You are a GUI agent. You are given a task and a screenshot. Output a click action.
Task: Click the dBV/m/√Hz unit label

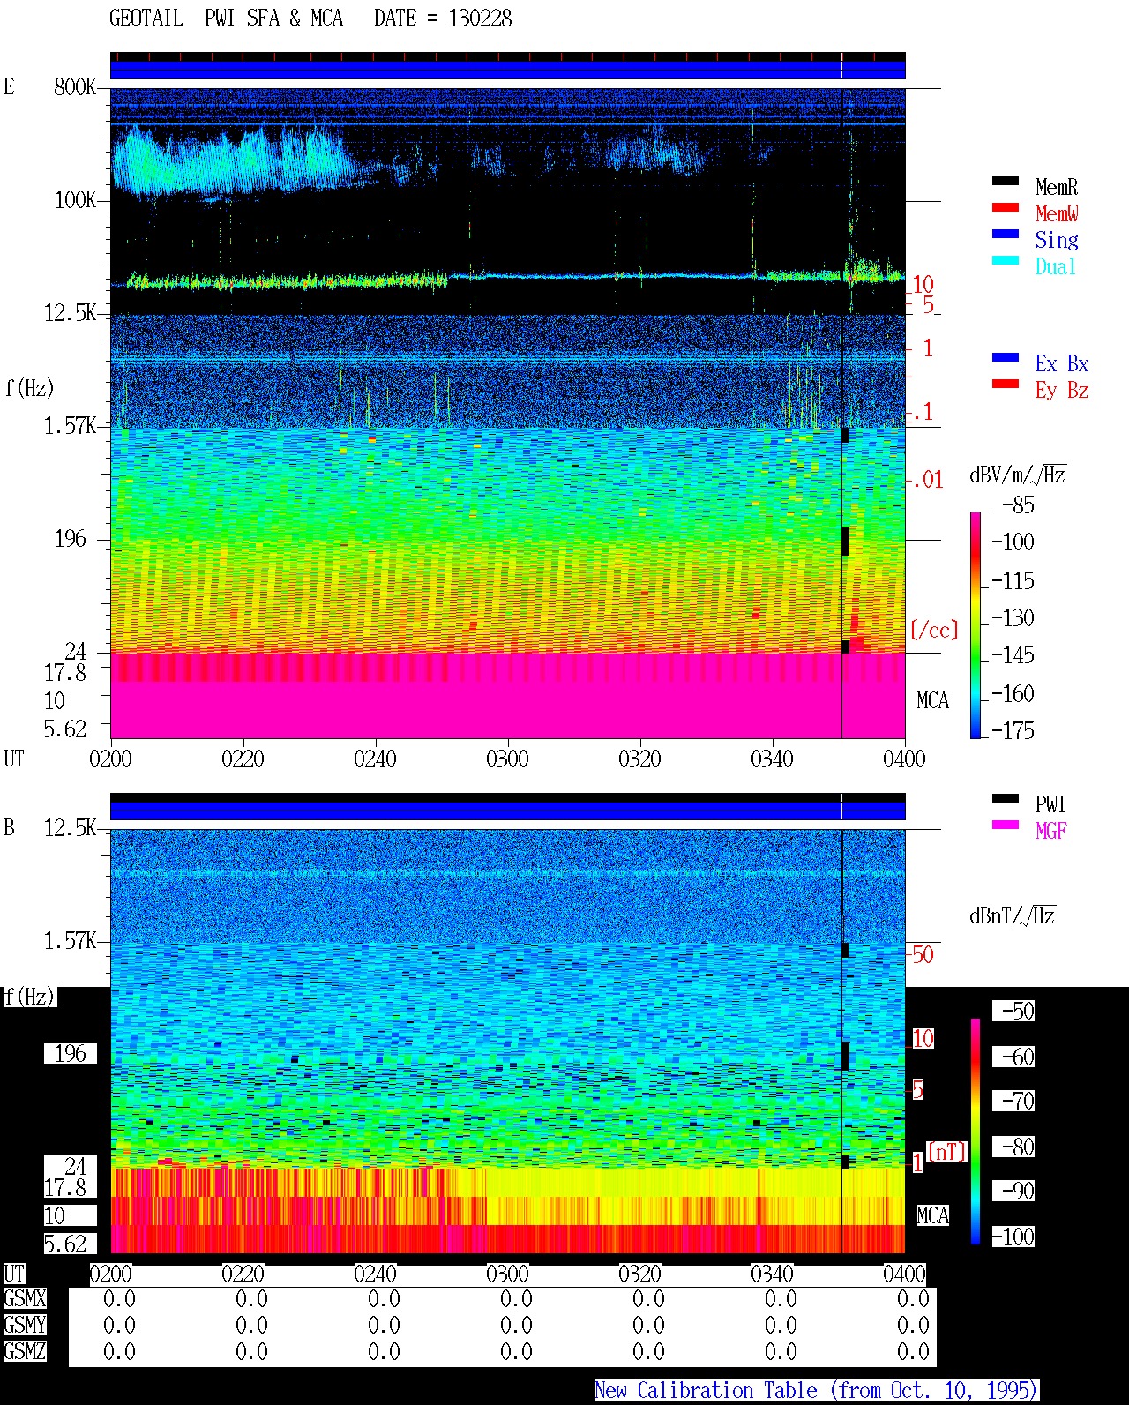pyautogui.click(x=1018, y=475)
